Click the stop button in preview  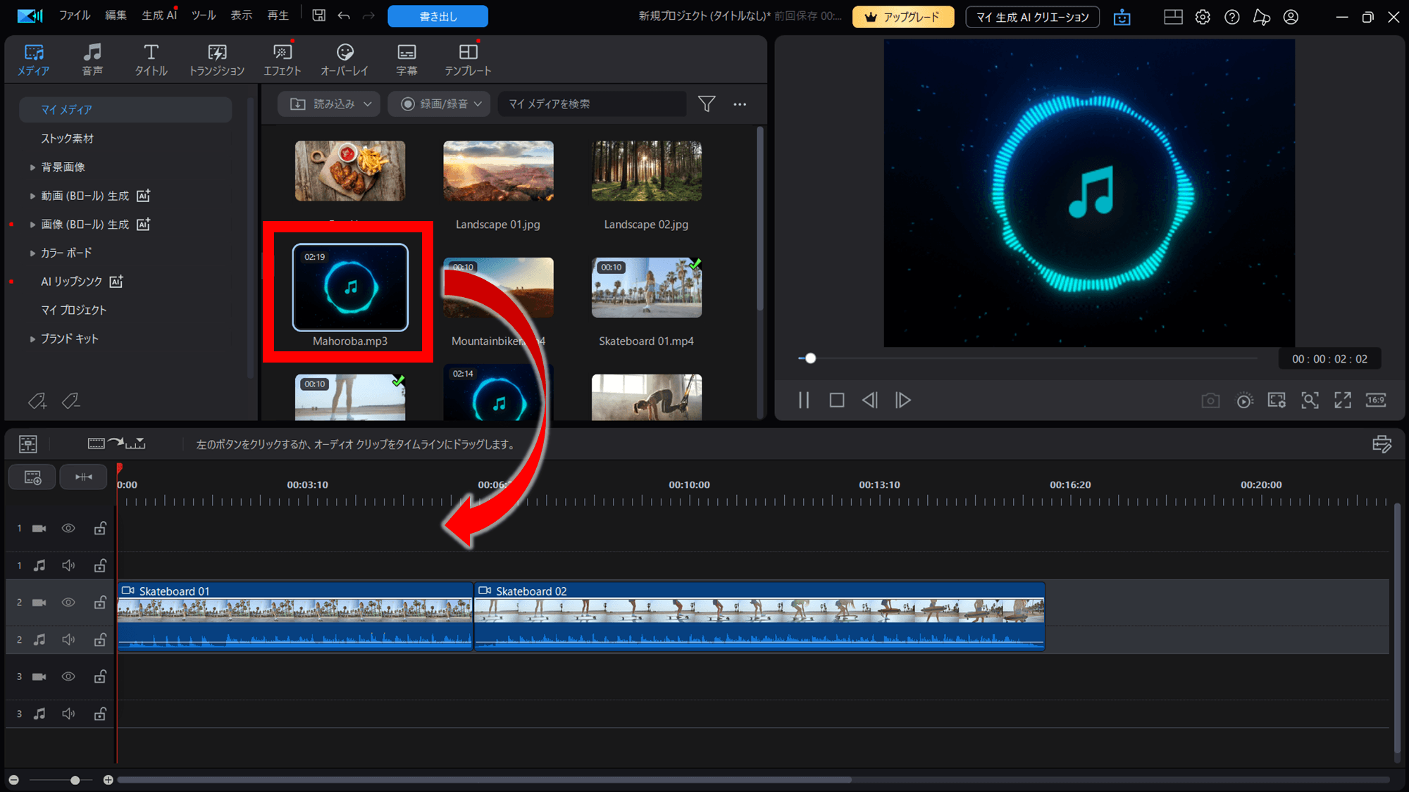[x=836, y=401]
